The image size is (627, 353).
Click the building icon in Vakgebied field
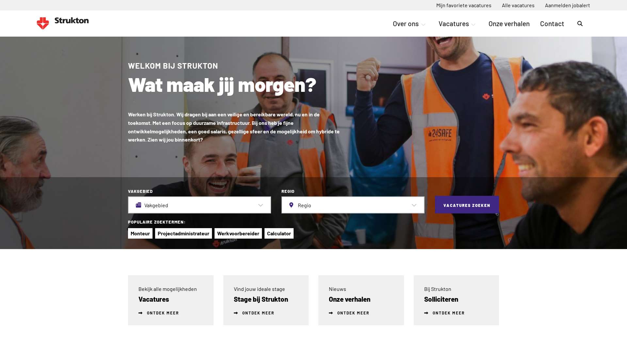point(138,205)
